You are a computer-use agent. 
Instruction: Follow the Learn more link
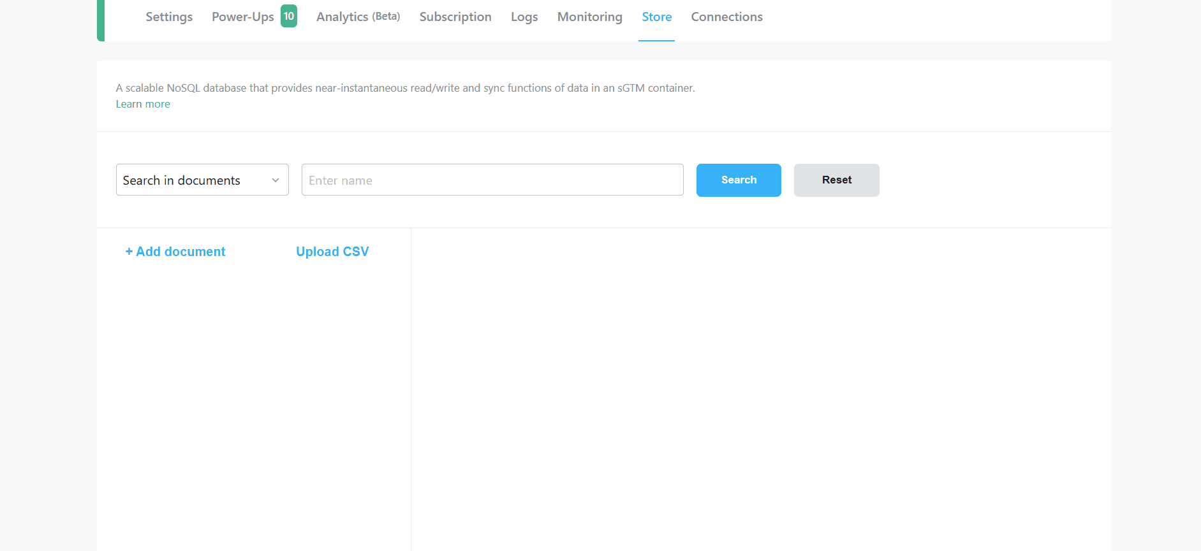143,104
